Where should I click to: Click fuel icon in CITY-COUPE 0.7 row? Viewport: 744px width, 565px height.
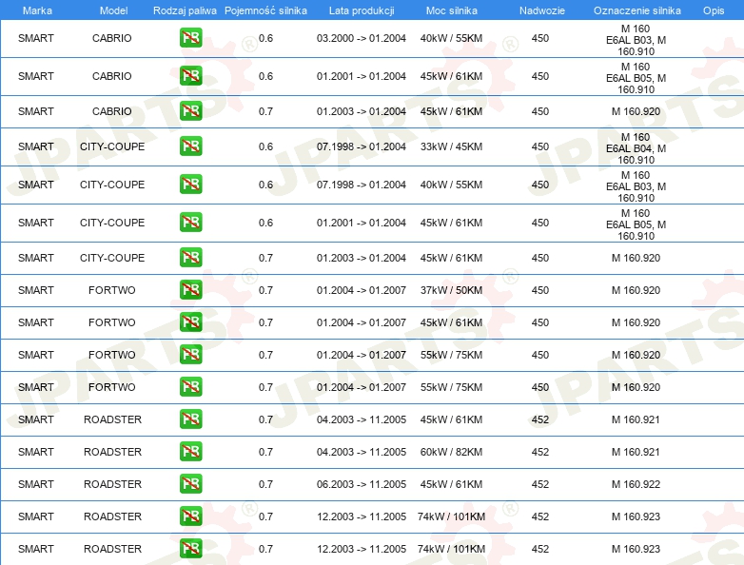tap(190, 258)
